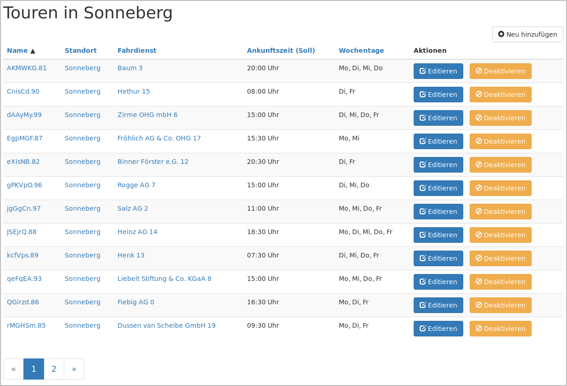Image resolution: width=567 pixels, height=386 pixels.
Task: Open page 2 of the tour list
Action: [54, 369]
